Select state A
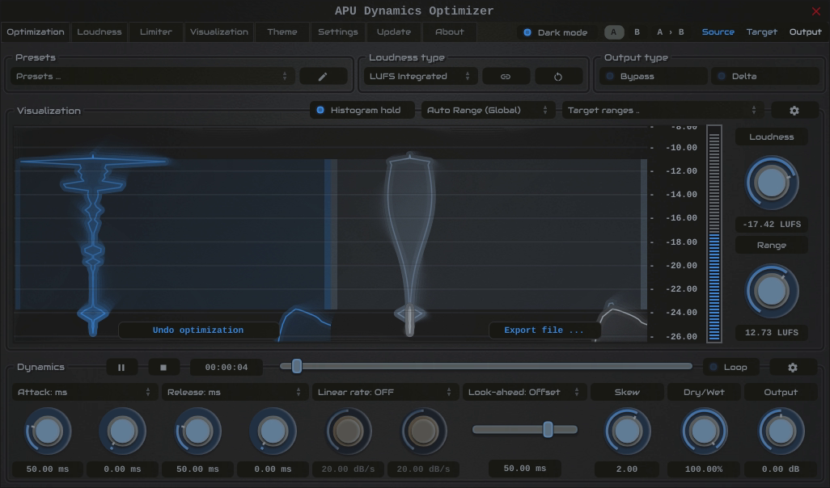830x488 pixels. point(613,32)
